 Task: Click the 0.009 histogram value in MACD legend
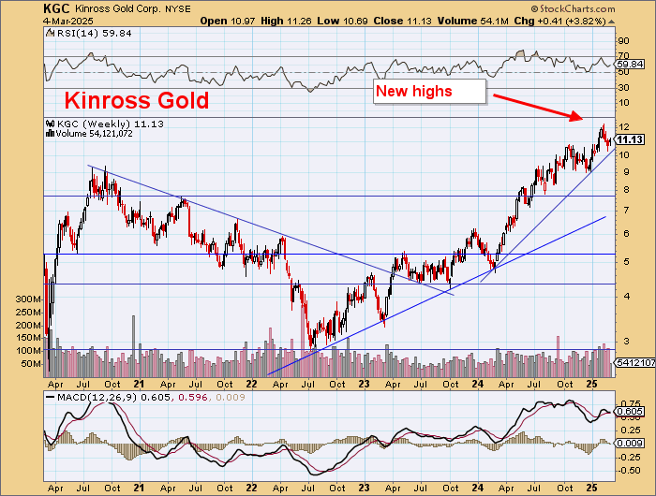[x=231, y=398]
